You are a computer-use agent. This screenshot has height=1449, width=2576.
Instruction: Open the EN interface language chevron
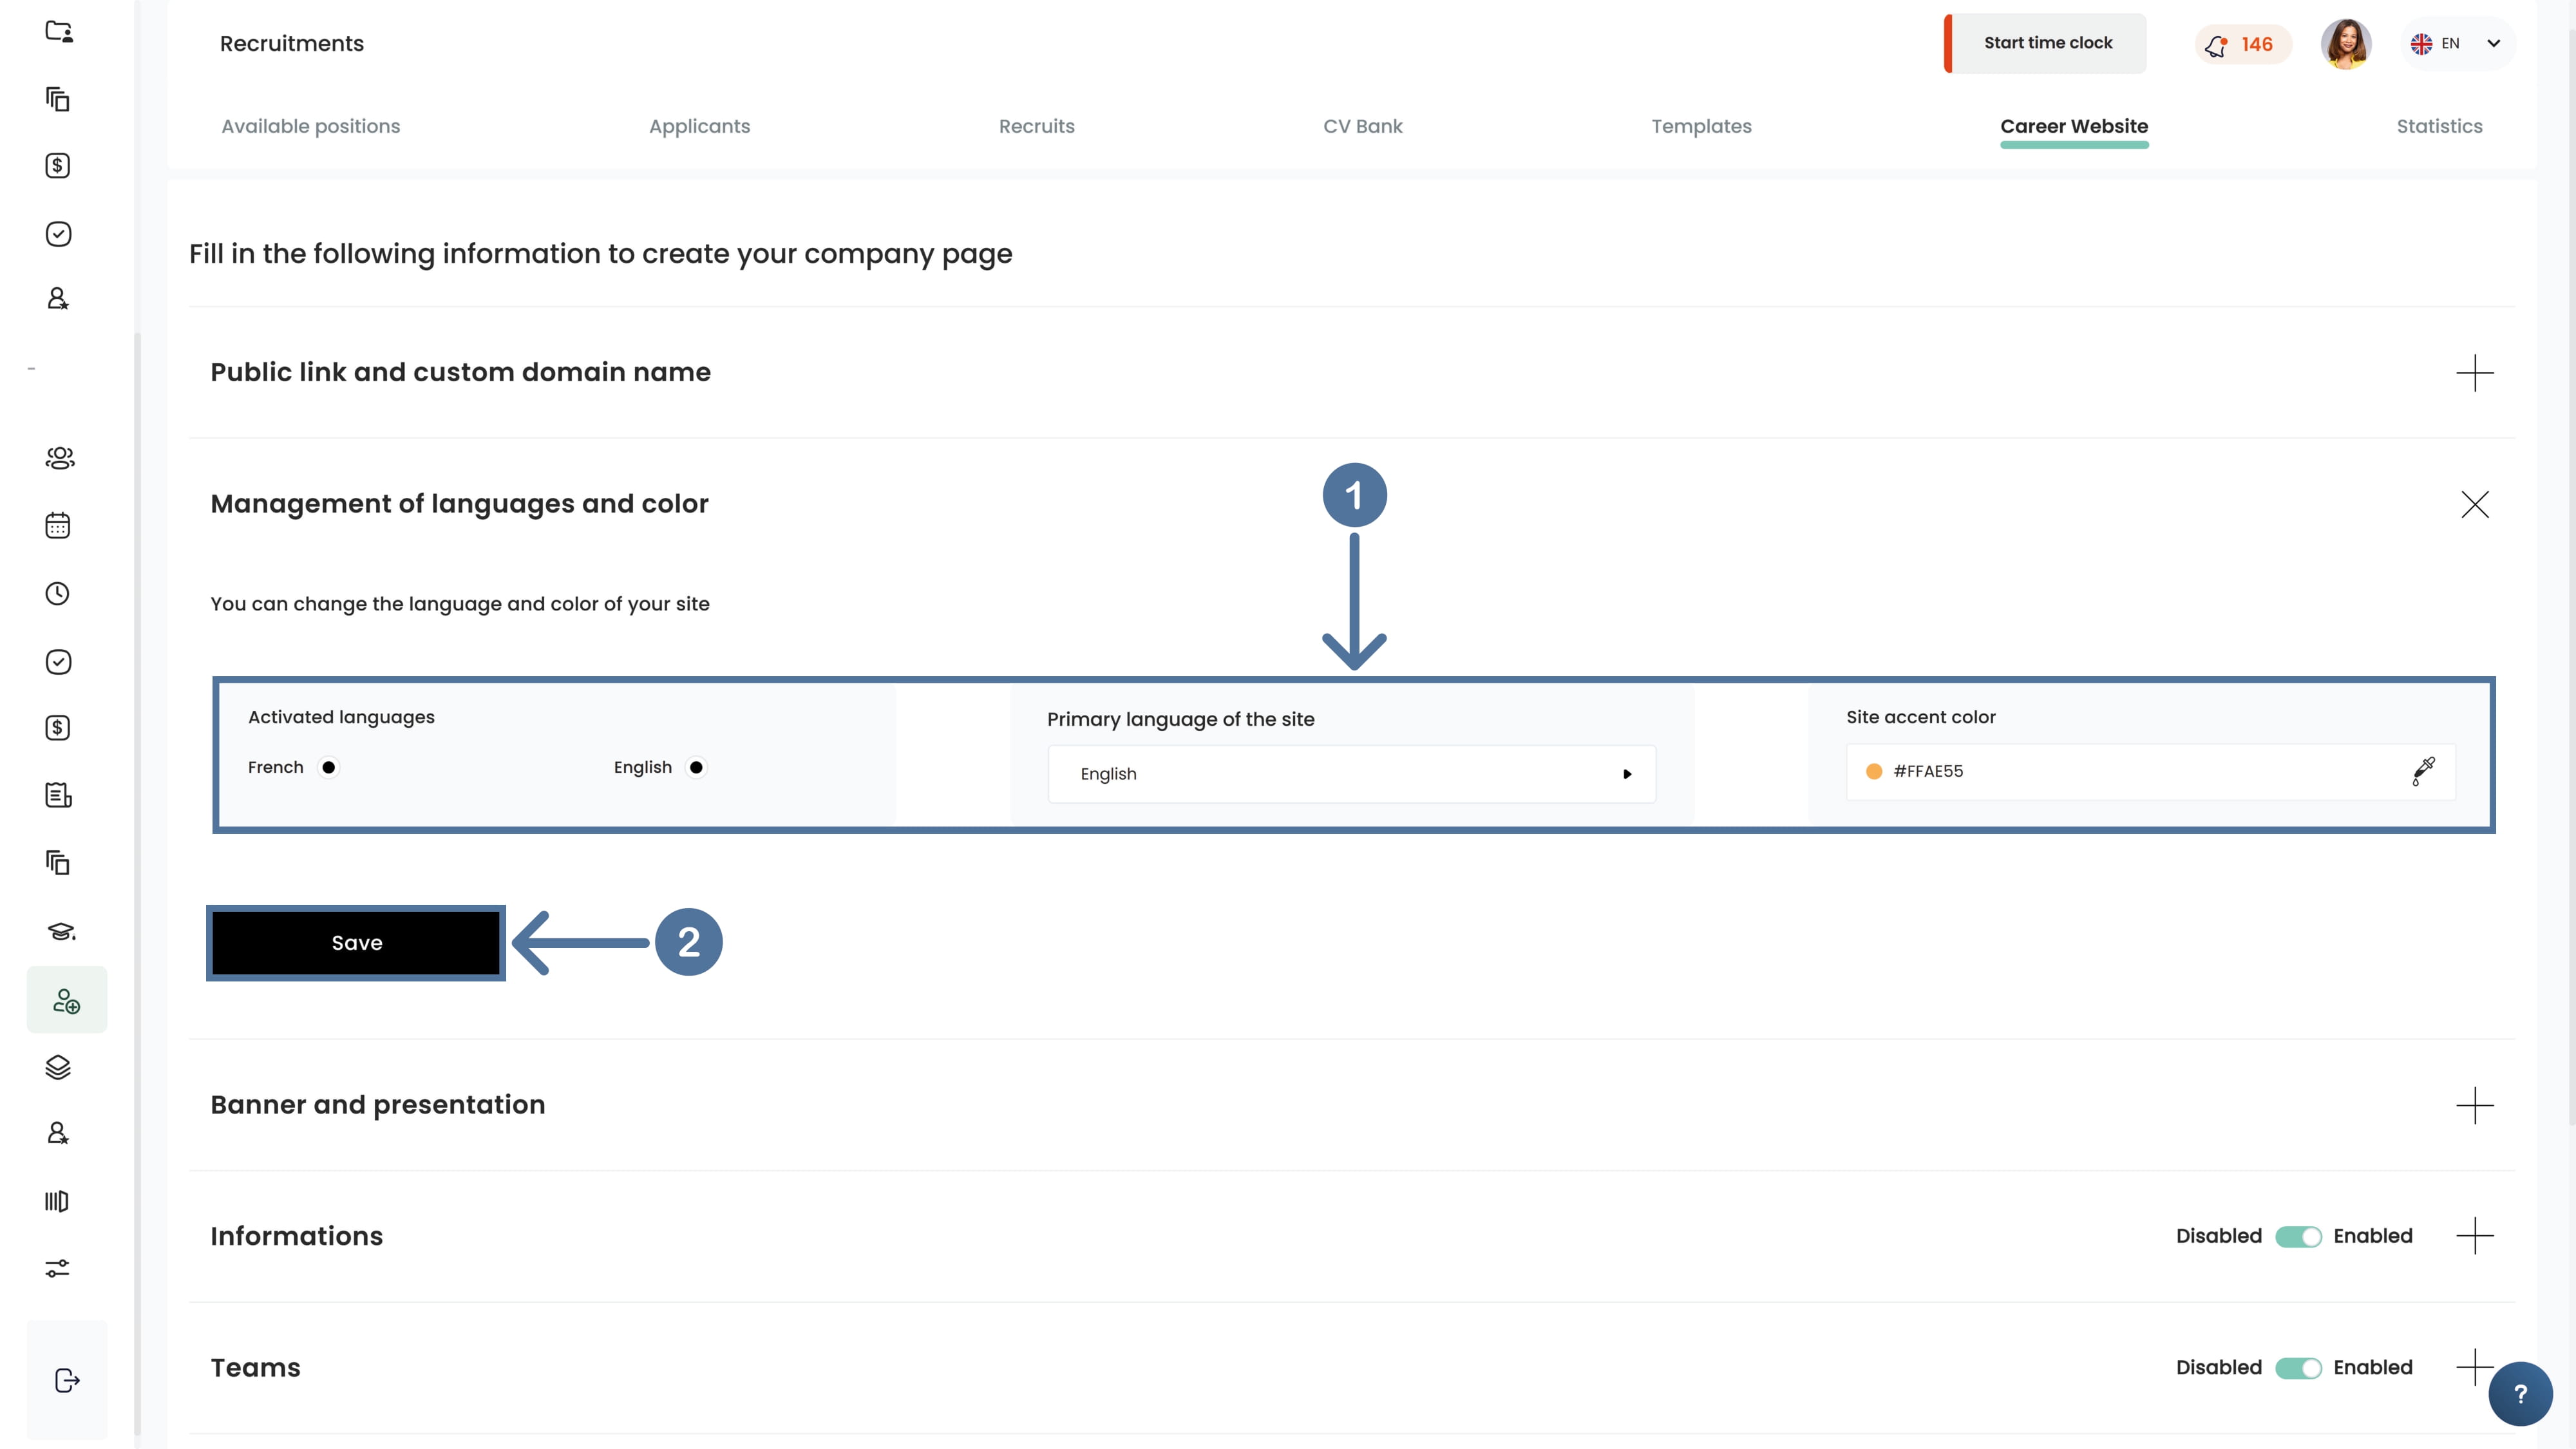2494,43
